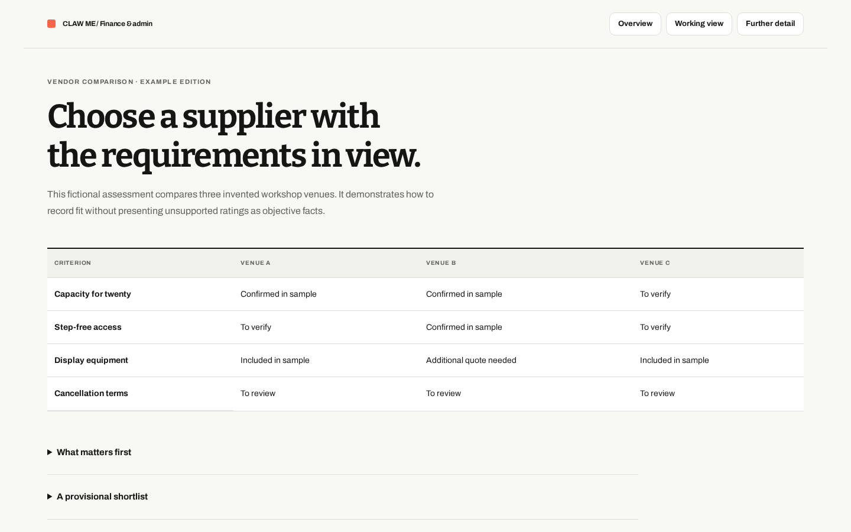Click the 'Vendor comparison · Example edition' eyebrow
Viewport: 851px width, 532px height.
[x=129, y=82]
